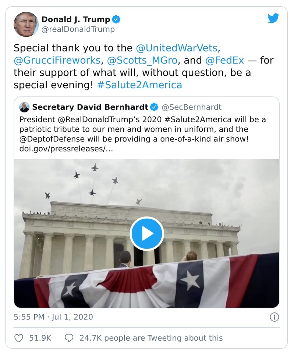Image resolution: width=294 pixels, height=355 pixels.
Task: Click the Donald J. Trump display name
Action: click(x=75, y=19)
